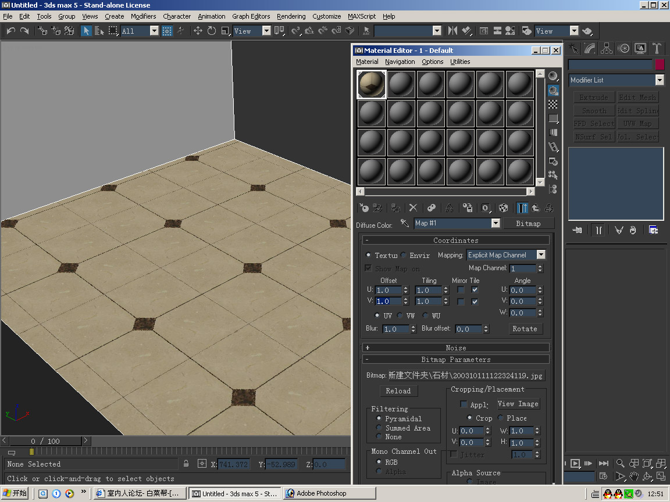Viewport: 670px width, 502px height.
Task: Click Assign Material to Selection icon
Action: coord(394,208)
